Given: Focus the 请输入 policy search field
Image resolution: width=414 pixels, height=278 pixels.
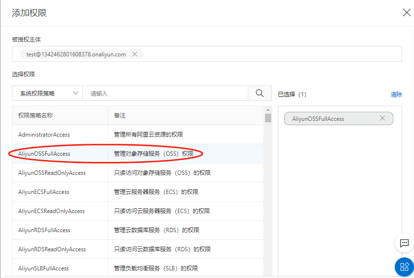Looking at the screenshot, I should 165,93.
